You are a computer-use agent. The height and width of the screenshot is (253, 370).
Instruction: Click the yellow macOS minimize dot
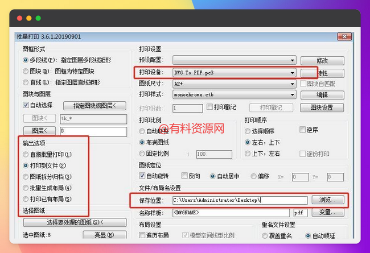pos(29,18)
